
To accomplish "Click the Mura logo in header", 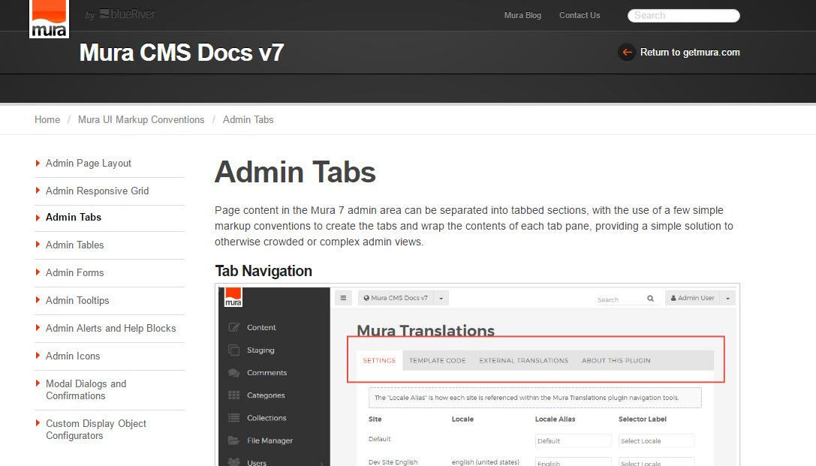I will point(49,19).
